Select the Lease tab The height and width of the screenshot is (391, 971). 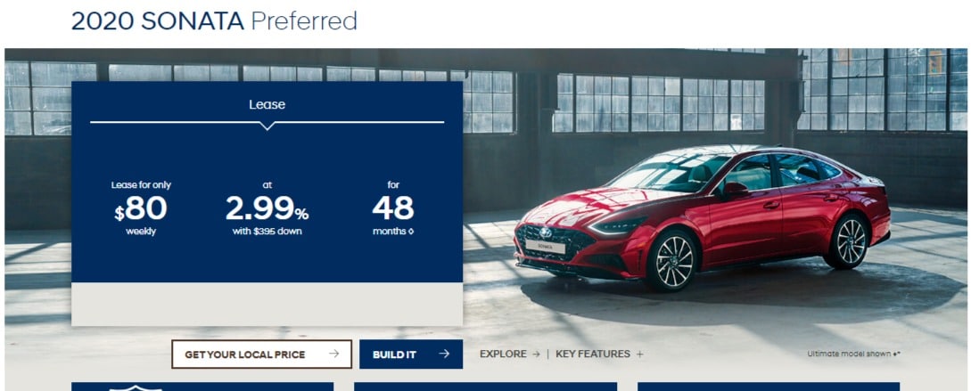tap(267, 104)
